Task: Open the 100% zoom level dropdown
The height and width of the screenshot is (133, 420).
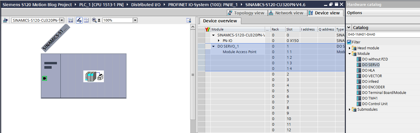Action: point(135,20)
